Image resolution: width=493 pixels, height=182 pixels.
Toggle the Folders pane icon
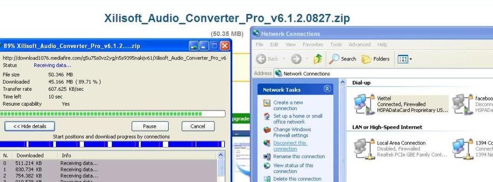click(x=366, y=59)
